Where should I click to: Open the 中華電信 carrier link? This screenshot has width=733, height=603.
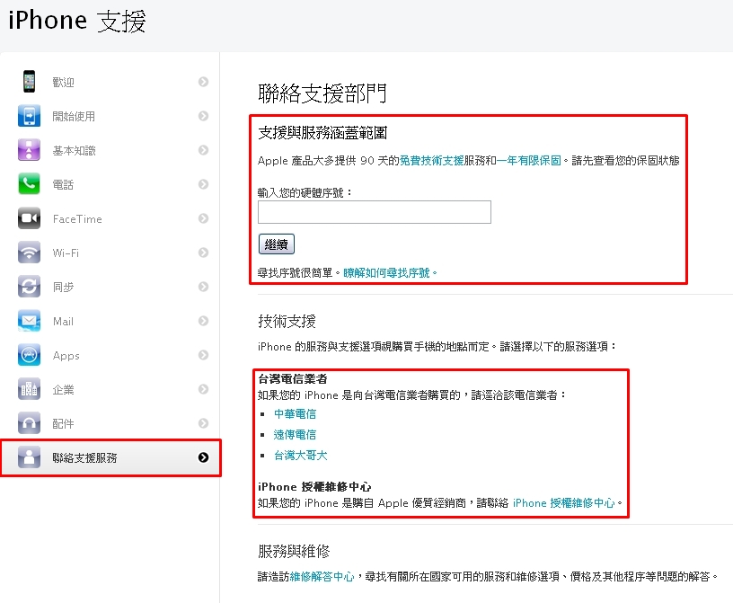click(x=295, y=414)
